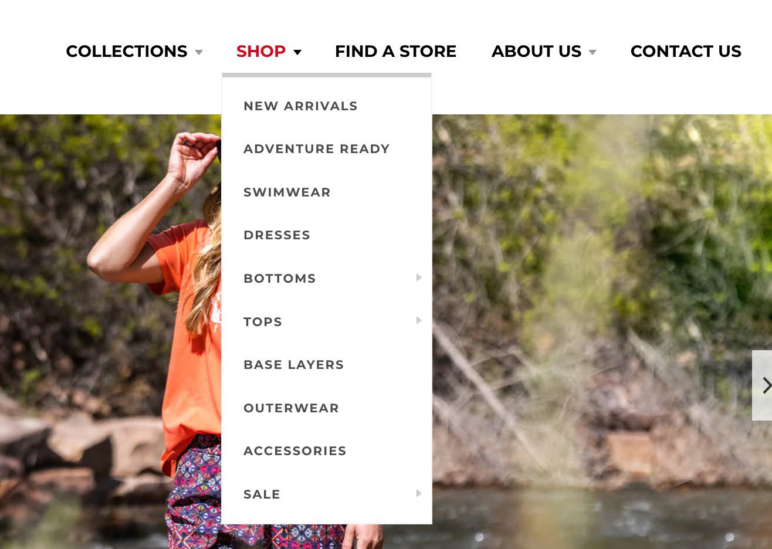Expand the Sale submenu arrow
This screenshot has height=549, width=772.
[x=419, y=493]
